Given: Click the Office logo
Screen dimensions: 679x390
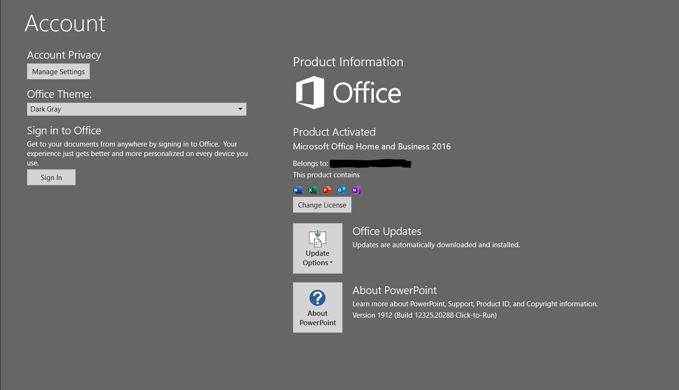Looking at the screenshot, I should 348,93.
